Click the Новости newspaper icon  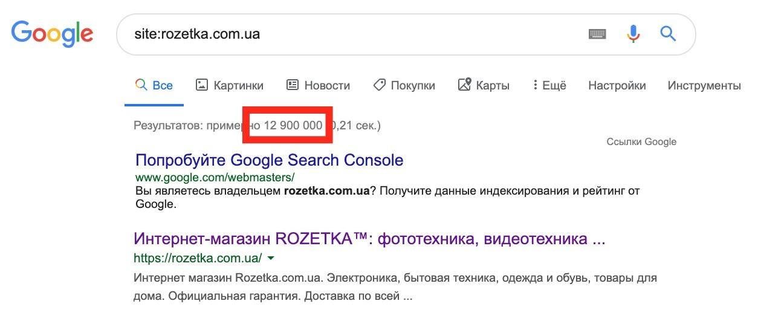tap(293, 85)
